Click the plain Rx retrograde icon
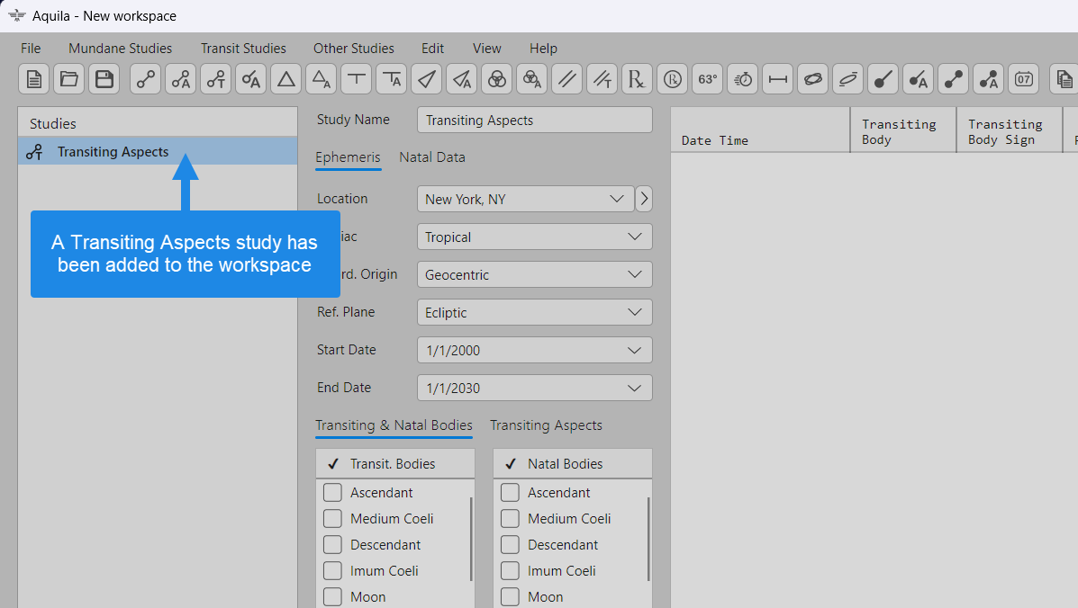This screenshot has width=1078, height=608. tap(637, 79)
